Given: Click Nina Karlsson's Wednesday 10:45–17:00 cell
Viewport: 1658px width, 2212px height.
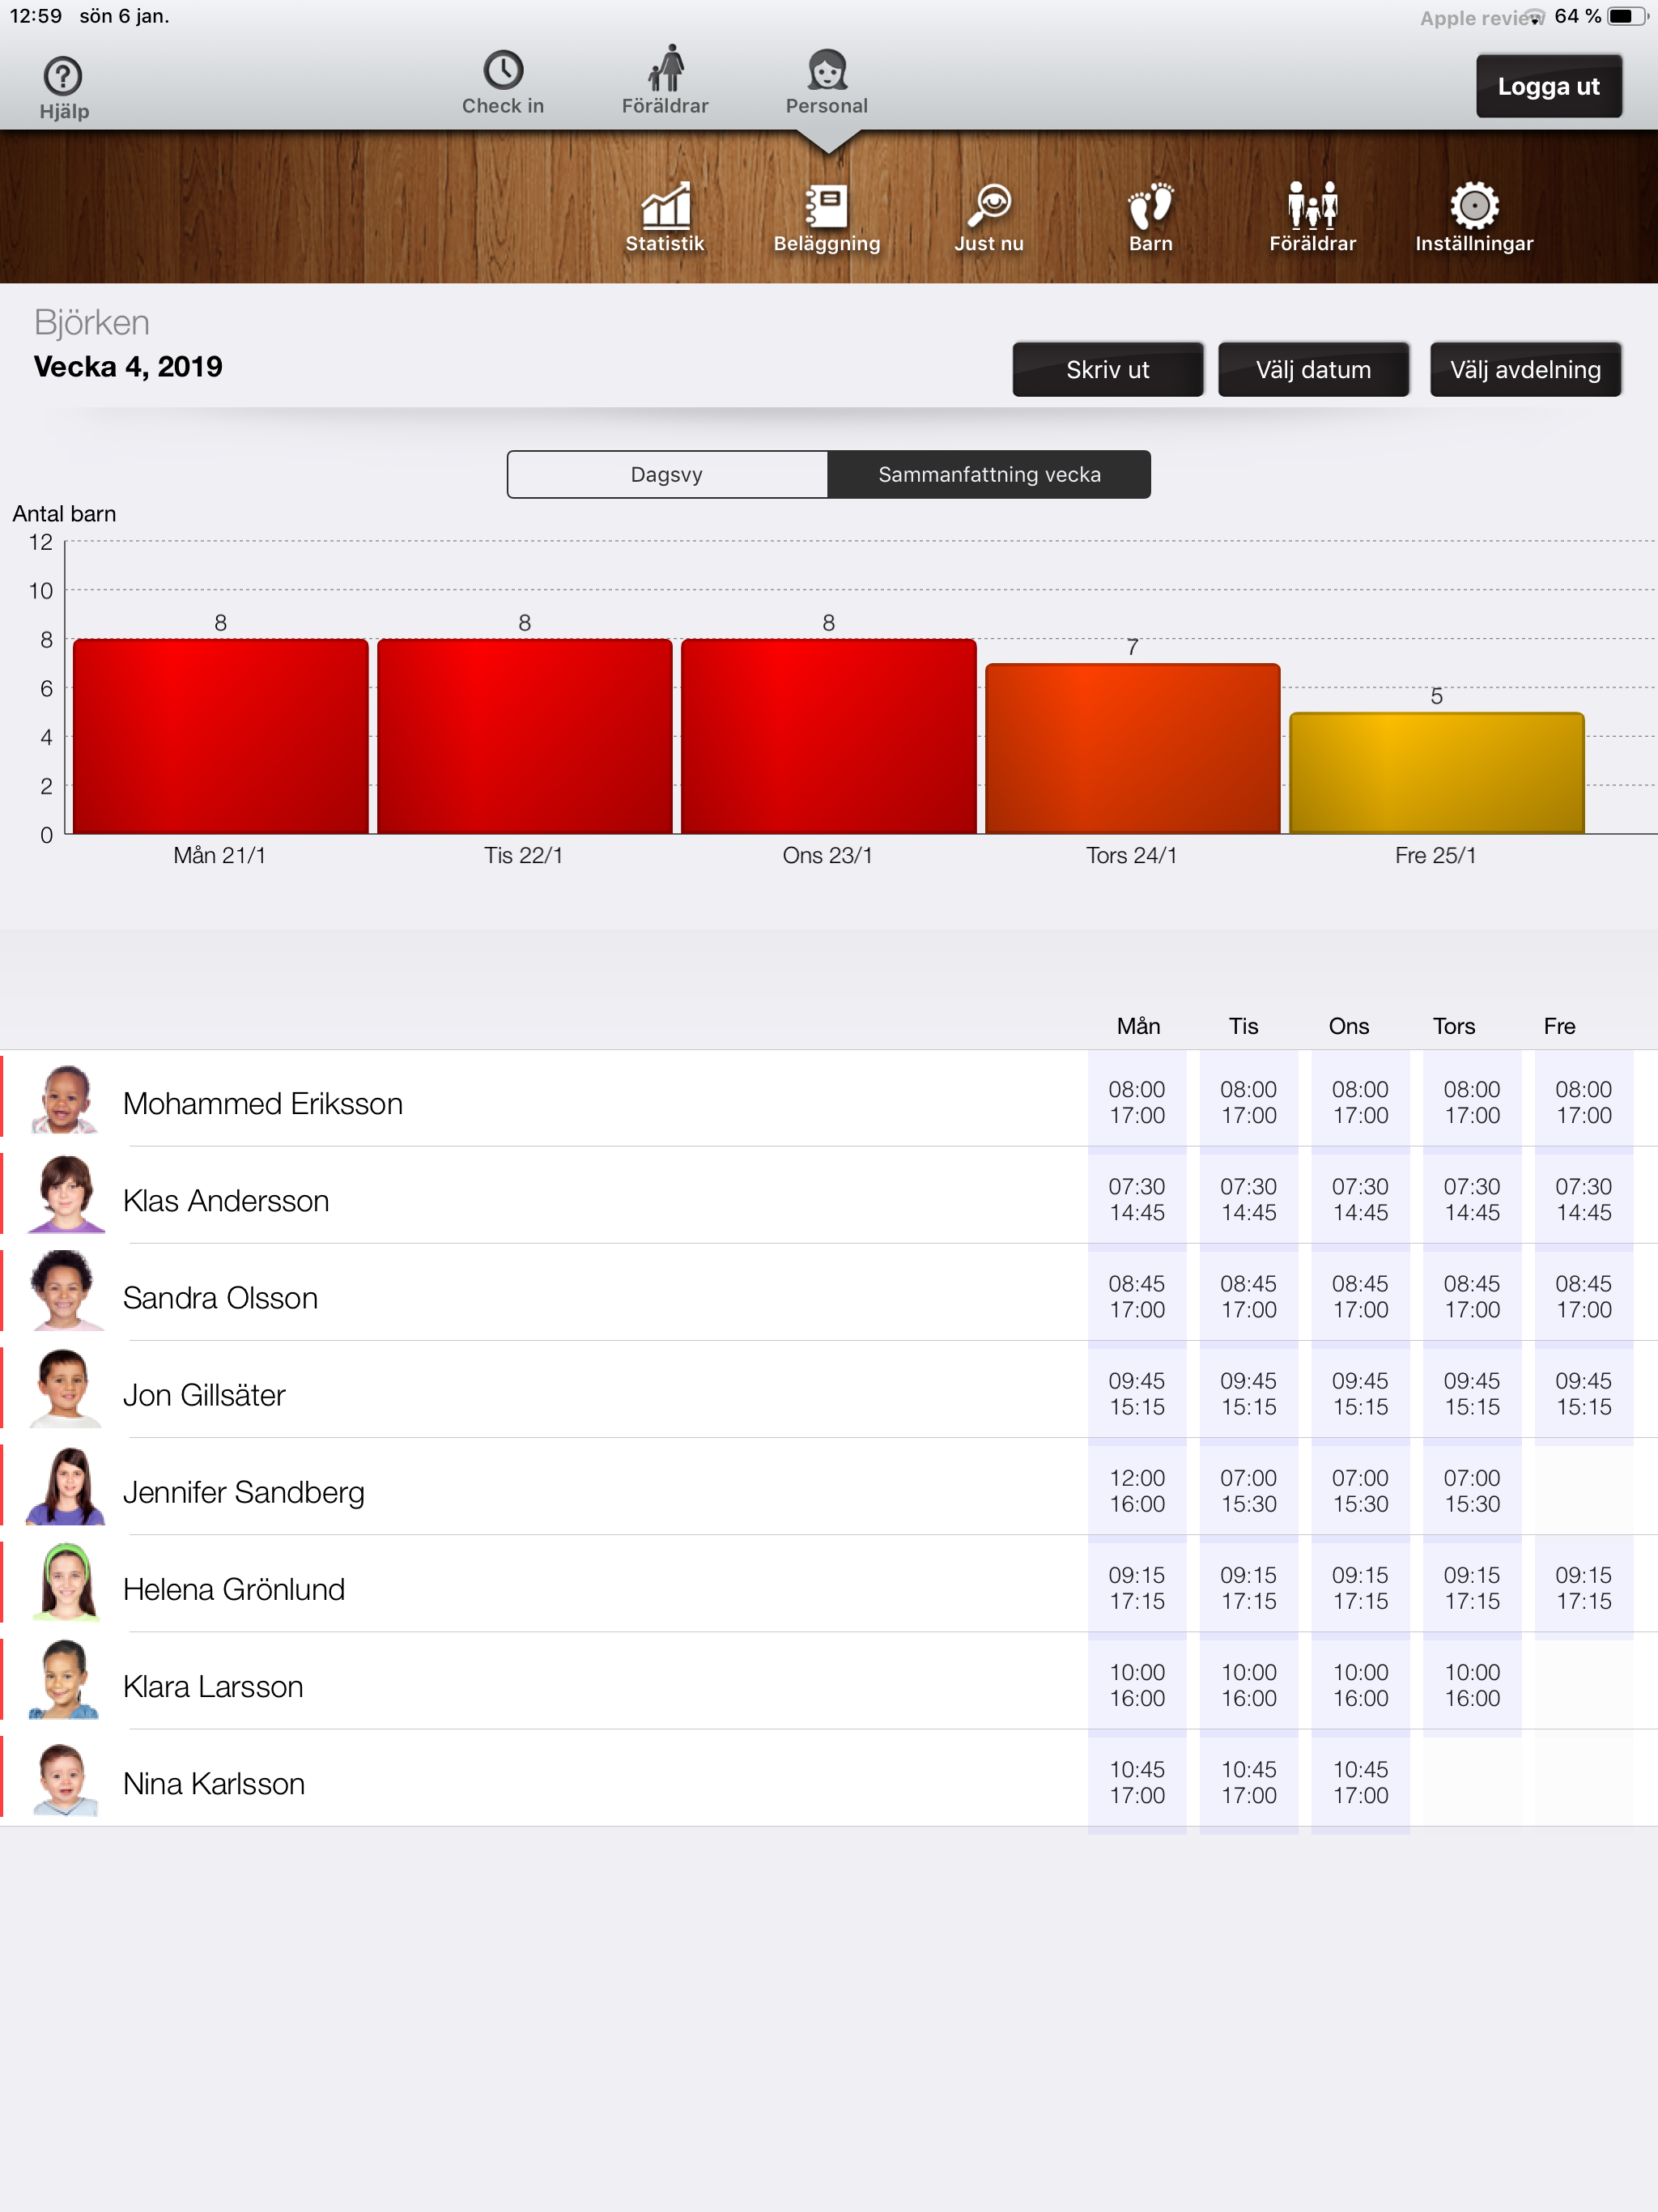Looking at the screenshot, I should pos(1360,1782).
